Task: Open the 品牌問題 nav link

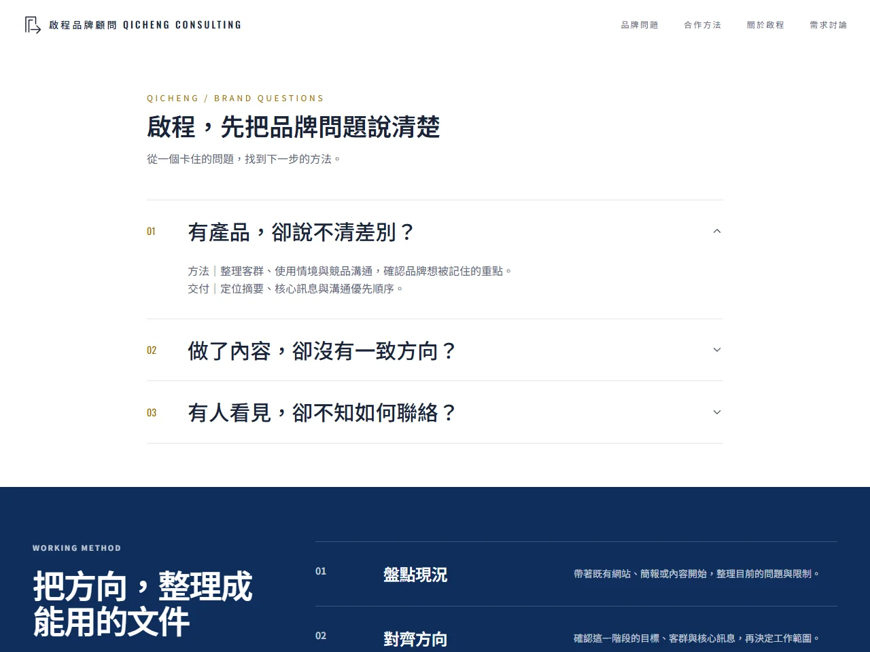Action: pos(640,25)
